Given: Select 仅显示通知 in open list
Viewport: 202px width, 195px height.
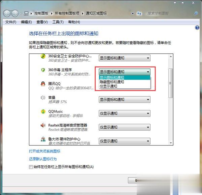Looking at the screenshot, I should tap(125, 86).
